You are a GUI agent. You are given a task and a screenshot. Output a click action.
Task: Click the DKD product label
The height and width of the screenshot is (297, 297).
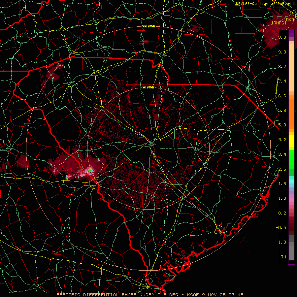[x=290, y=20]
